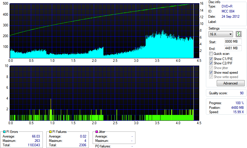Enable the Quick scan checkbox

pos(211,54)
